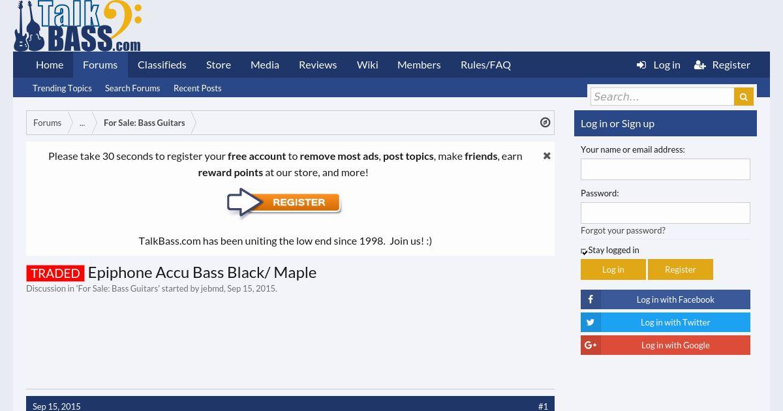Click Log in with Twitter button
This screenshot has height=411, width=783.
[x=666, y=322]
